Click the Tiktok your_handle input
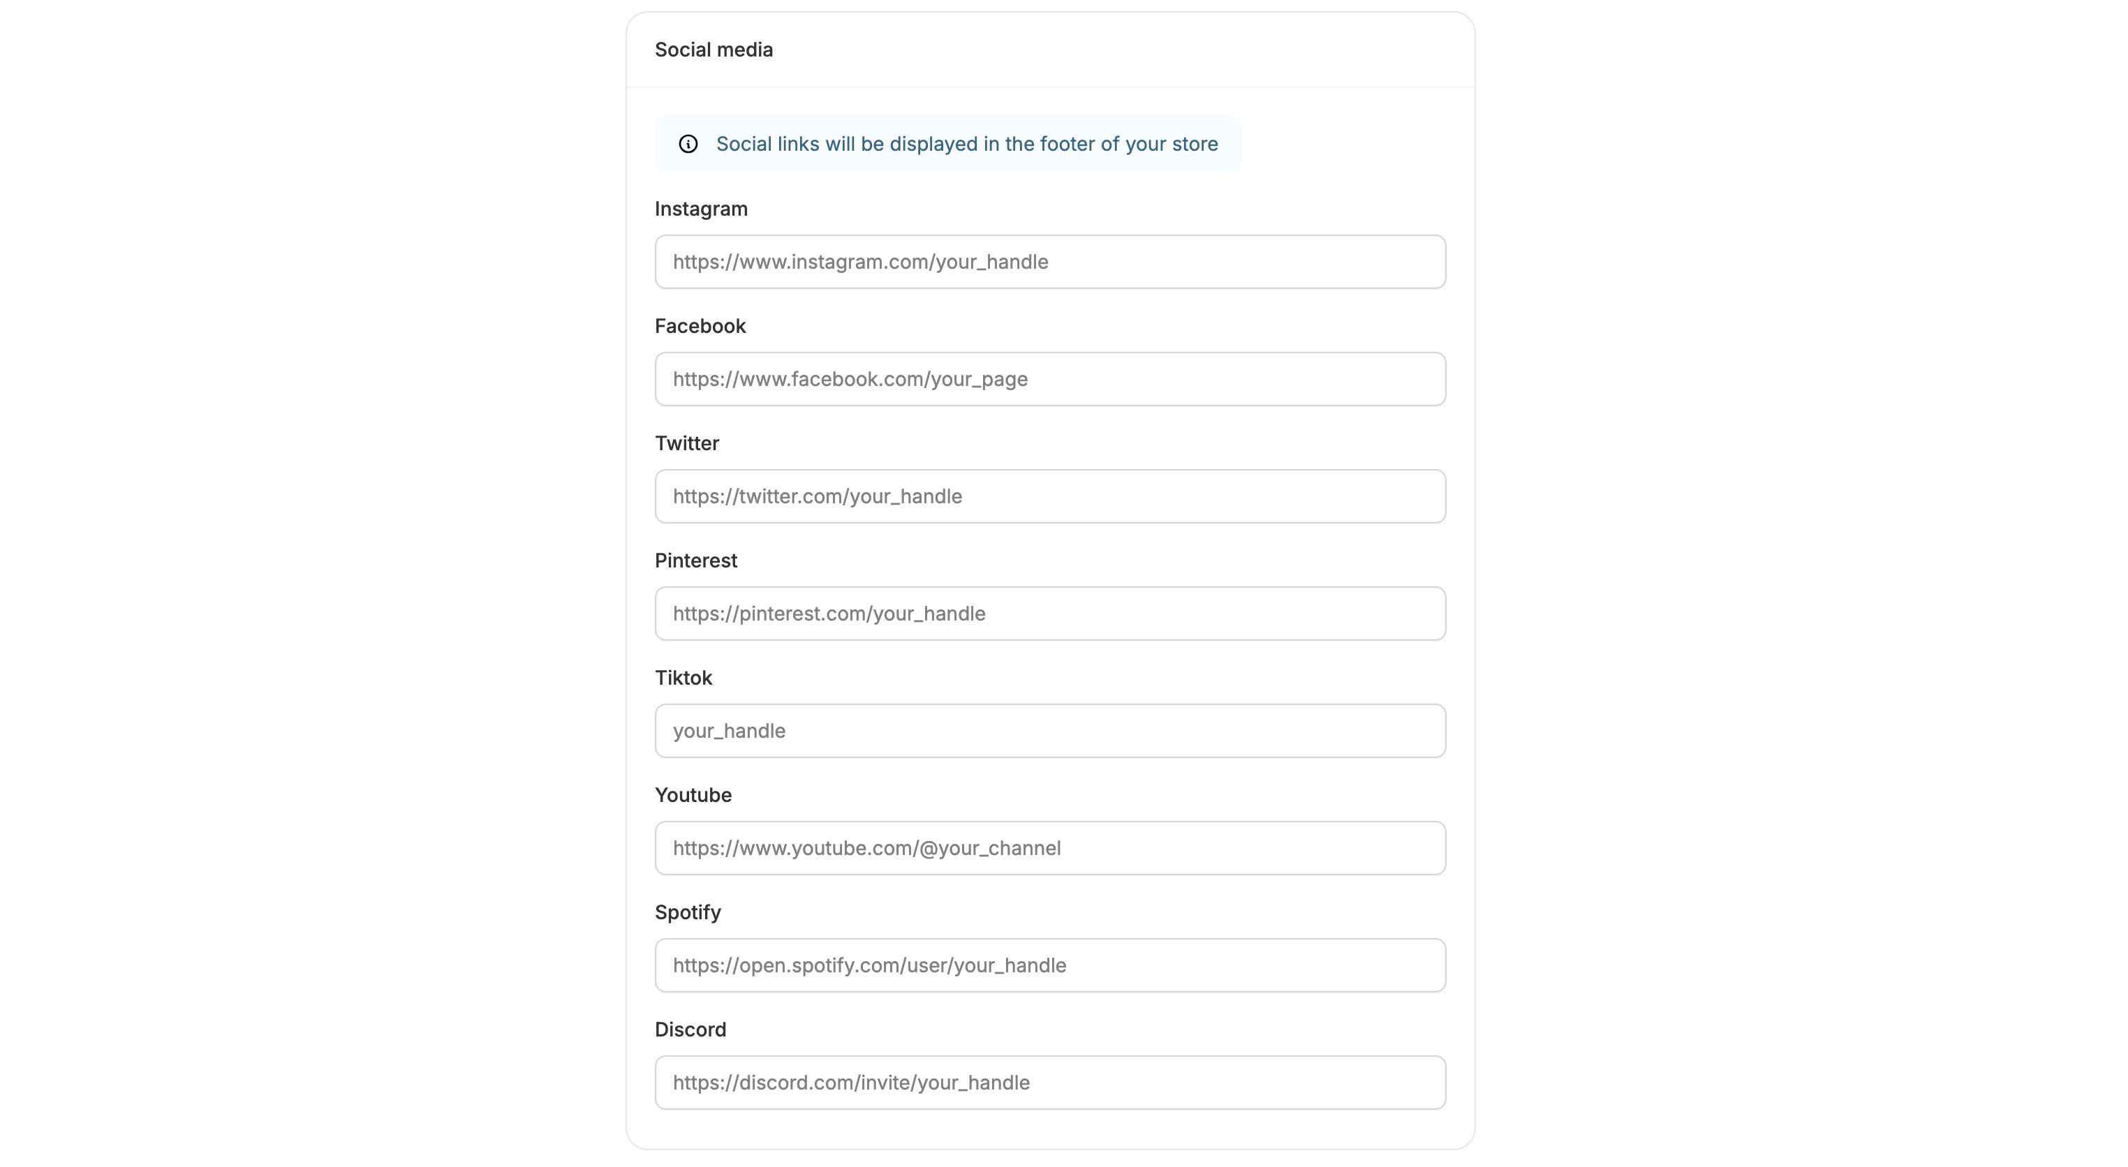Viewport: 2128px width, 1167px height. (1049, 731)
